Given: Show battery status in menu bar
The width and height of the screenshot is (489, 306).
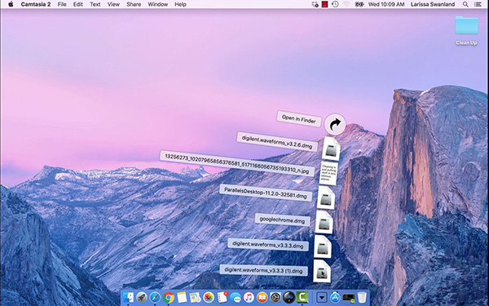Looking at the screenshot, I should (x=359, y=4).
